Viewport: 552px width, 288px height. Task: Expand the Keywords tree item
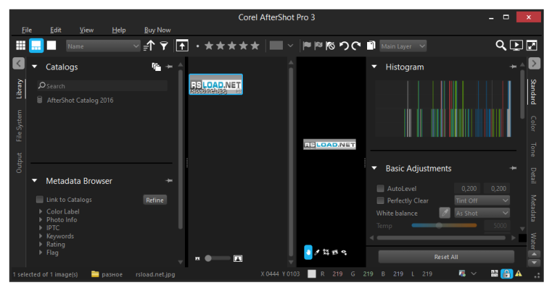click(41, 236)
